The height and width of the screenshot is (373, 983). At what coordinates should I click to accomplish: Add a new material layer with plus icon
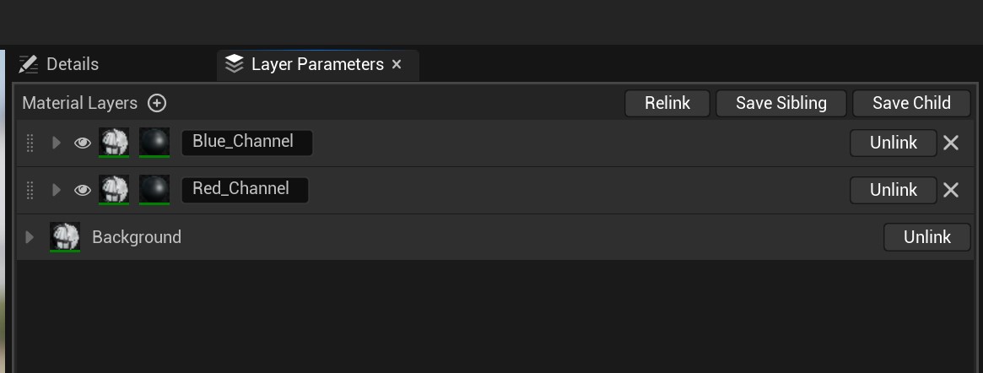pyautogui.click(x=157, y=103)
